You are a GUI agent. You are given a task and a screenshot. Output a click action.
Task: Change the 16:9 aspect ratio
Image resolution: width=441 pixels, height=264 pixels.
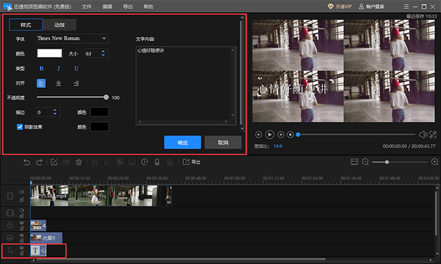[277, 146]
